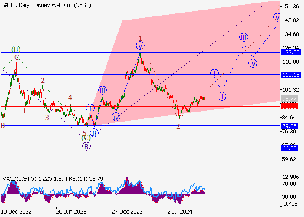Click the MACD(5,34,5) indicator label
The width and height of the screenshot is (304, 217).
pyautogui.click(x=19, y=178)
